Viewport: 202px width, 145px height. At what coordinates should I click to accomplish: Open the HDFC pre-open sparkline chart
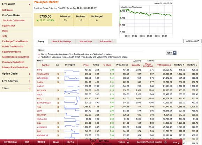coord(72,99)
